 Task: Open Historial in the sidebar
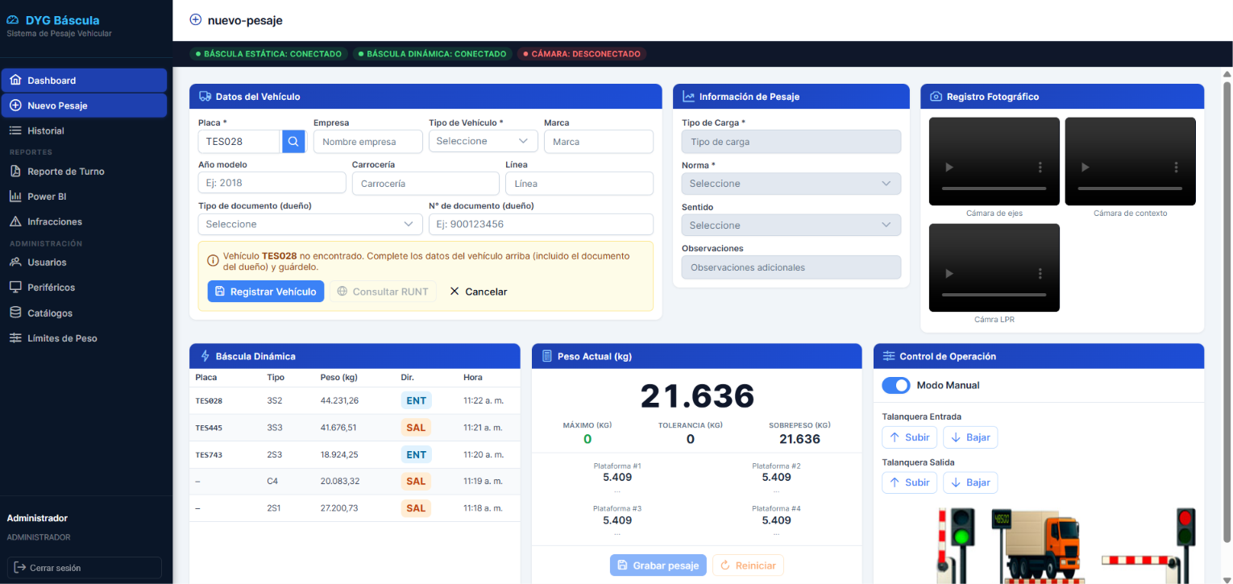84,130
